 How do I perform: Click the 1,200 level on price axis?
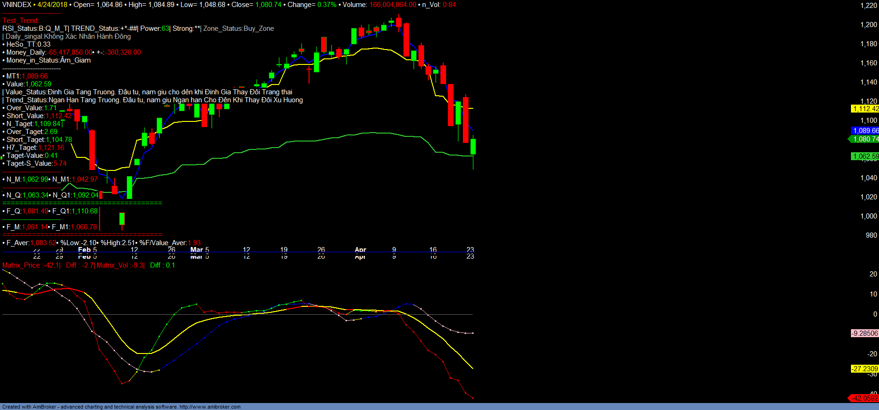point(869,25)
